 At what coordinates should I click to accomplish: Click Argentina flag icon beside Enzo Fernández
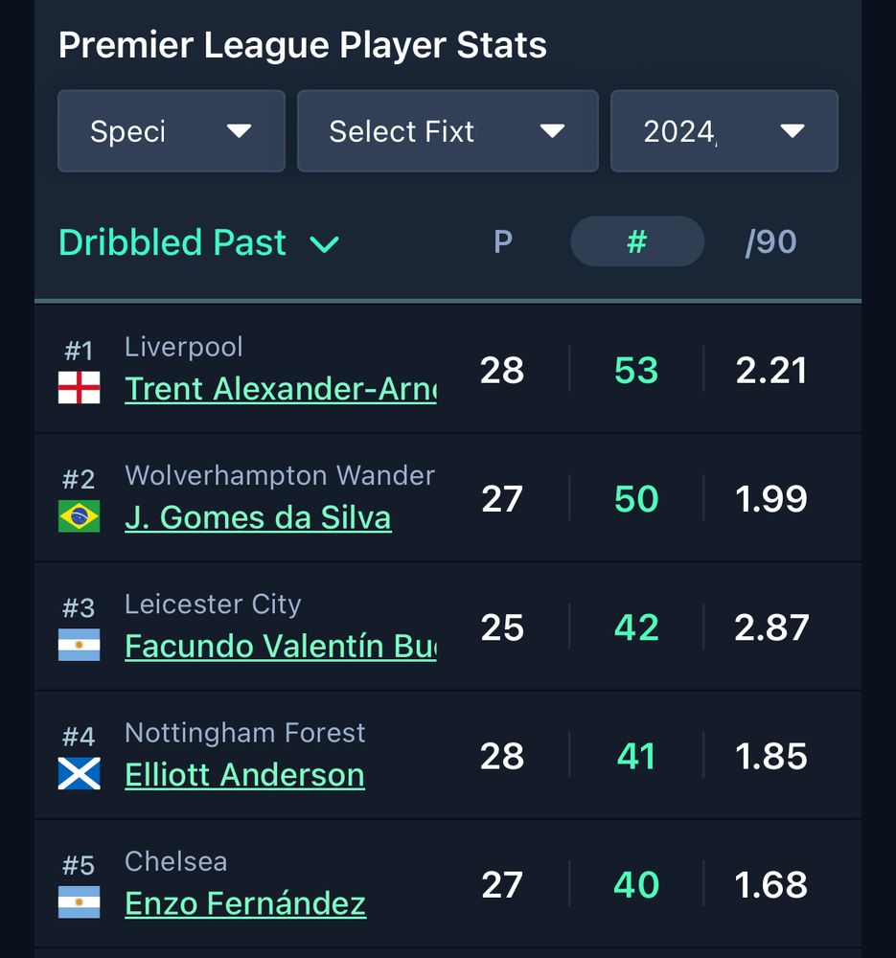[79, 901]
